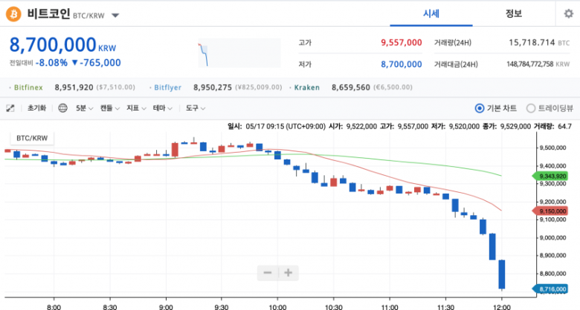Click the orange Bitcoin logo icon
Image resolution: width=580 pixels, height=310 pixels.
coord(14,14)
